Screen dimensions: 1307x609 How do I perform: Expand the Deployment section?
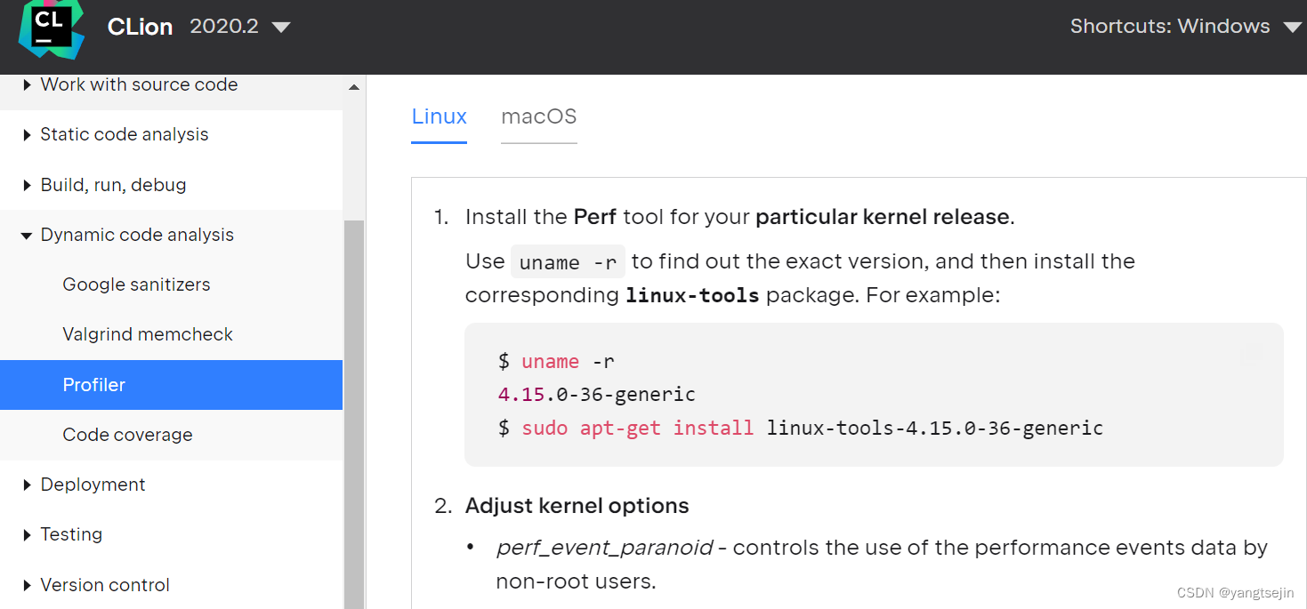93,485
